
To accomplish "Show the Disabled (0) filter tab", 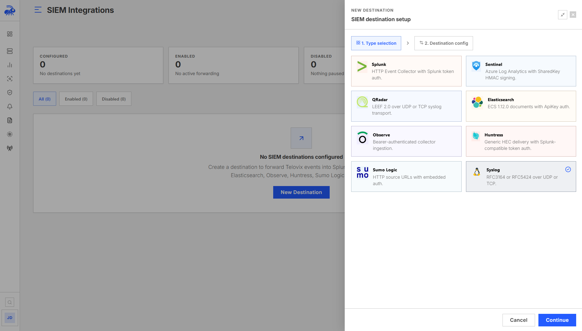I will [x=114, y=99].
